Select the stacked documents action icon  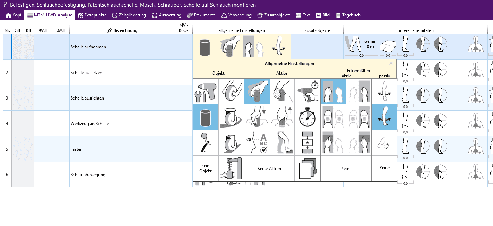(x=307, y=168)
